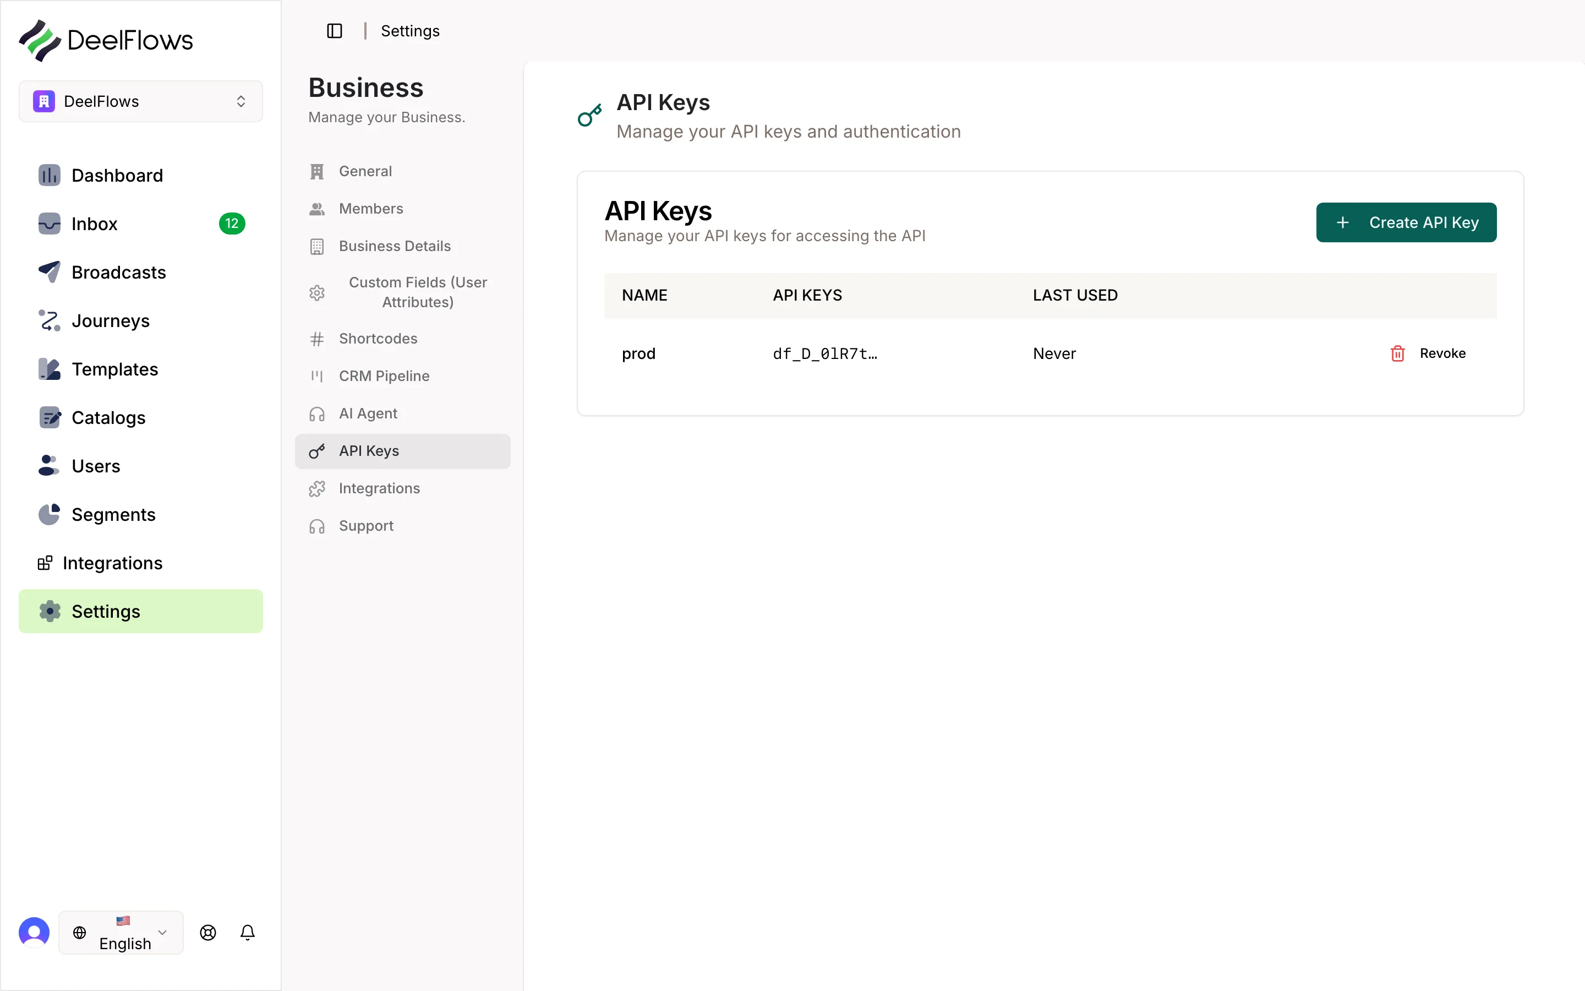1585x991 pixels.
Task: Click the Never last used cell
Action: pyautogui.click(x=1054, y=353)
